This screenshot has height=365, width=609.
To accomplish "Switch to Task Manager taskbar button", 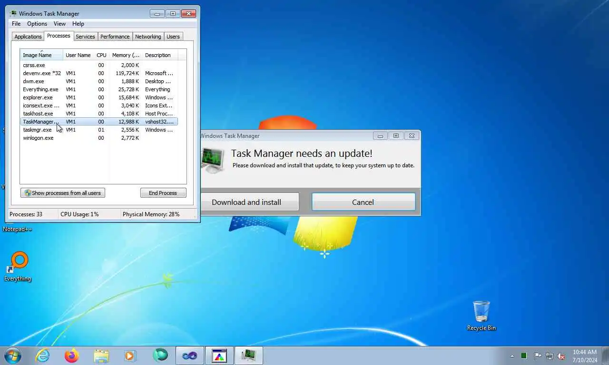I will point(248,355).
